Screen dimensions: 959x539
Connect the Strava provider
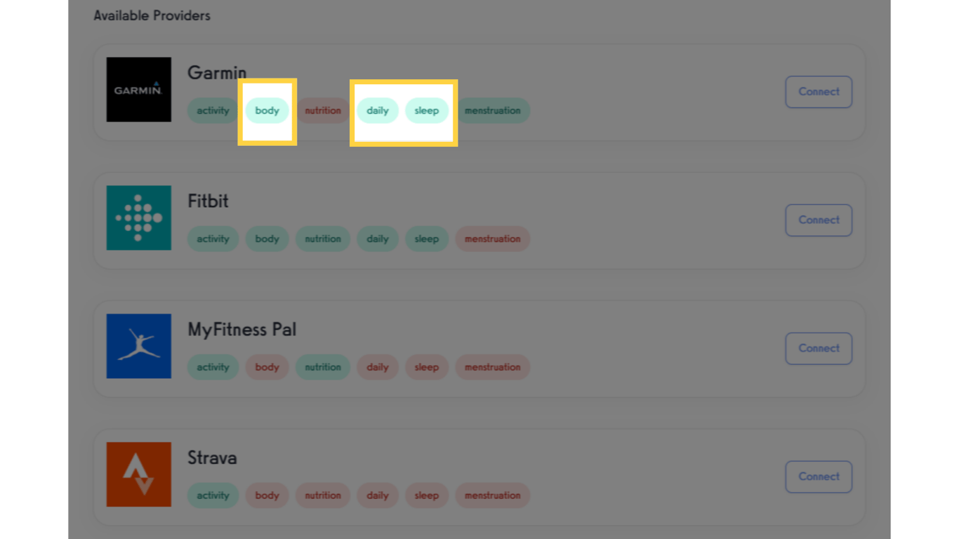[818, 477]
